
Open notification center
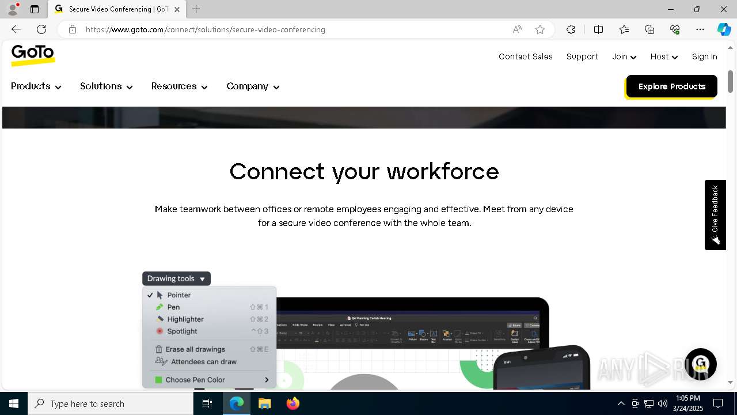tap(718, 403)
